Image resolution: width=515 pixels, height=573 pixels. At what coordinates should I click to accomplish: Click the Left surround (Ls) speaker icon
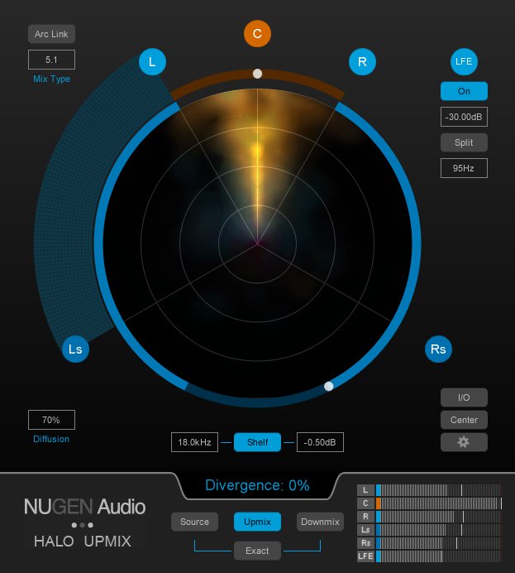tap(75, 349)
